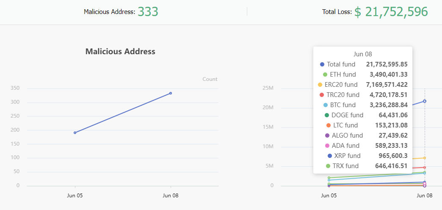The image size is (442, 210).
Task: Click the dark green DOGE fund marker
Action: pyautogui.click(x=327, y=115)
